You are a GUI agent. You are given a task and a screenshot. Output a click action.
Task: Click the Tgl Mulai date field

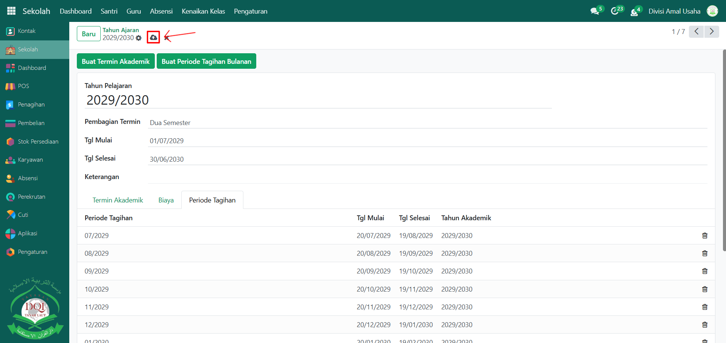click(x=427, y=141)
